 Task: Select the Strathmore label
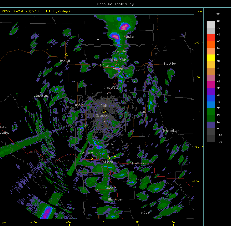click(x=138, y=163)
